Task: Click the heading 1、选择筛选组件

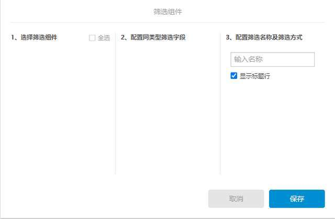Action: 34,37
